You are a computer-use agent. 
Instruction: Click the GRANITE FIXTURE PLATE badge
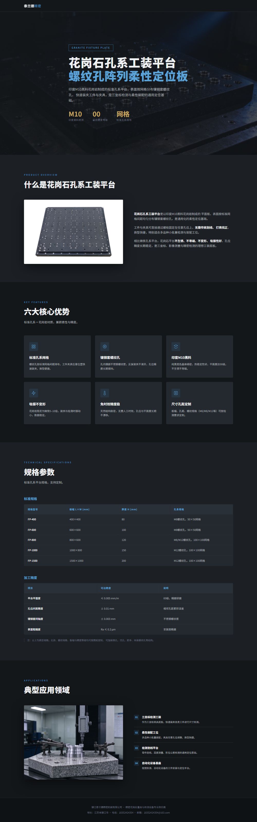(x=91, y=48)
